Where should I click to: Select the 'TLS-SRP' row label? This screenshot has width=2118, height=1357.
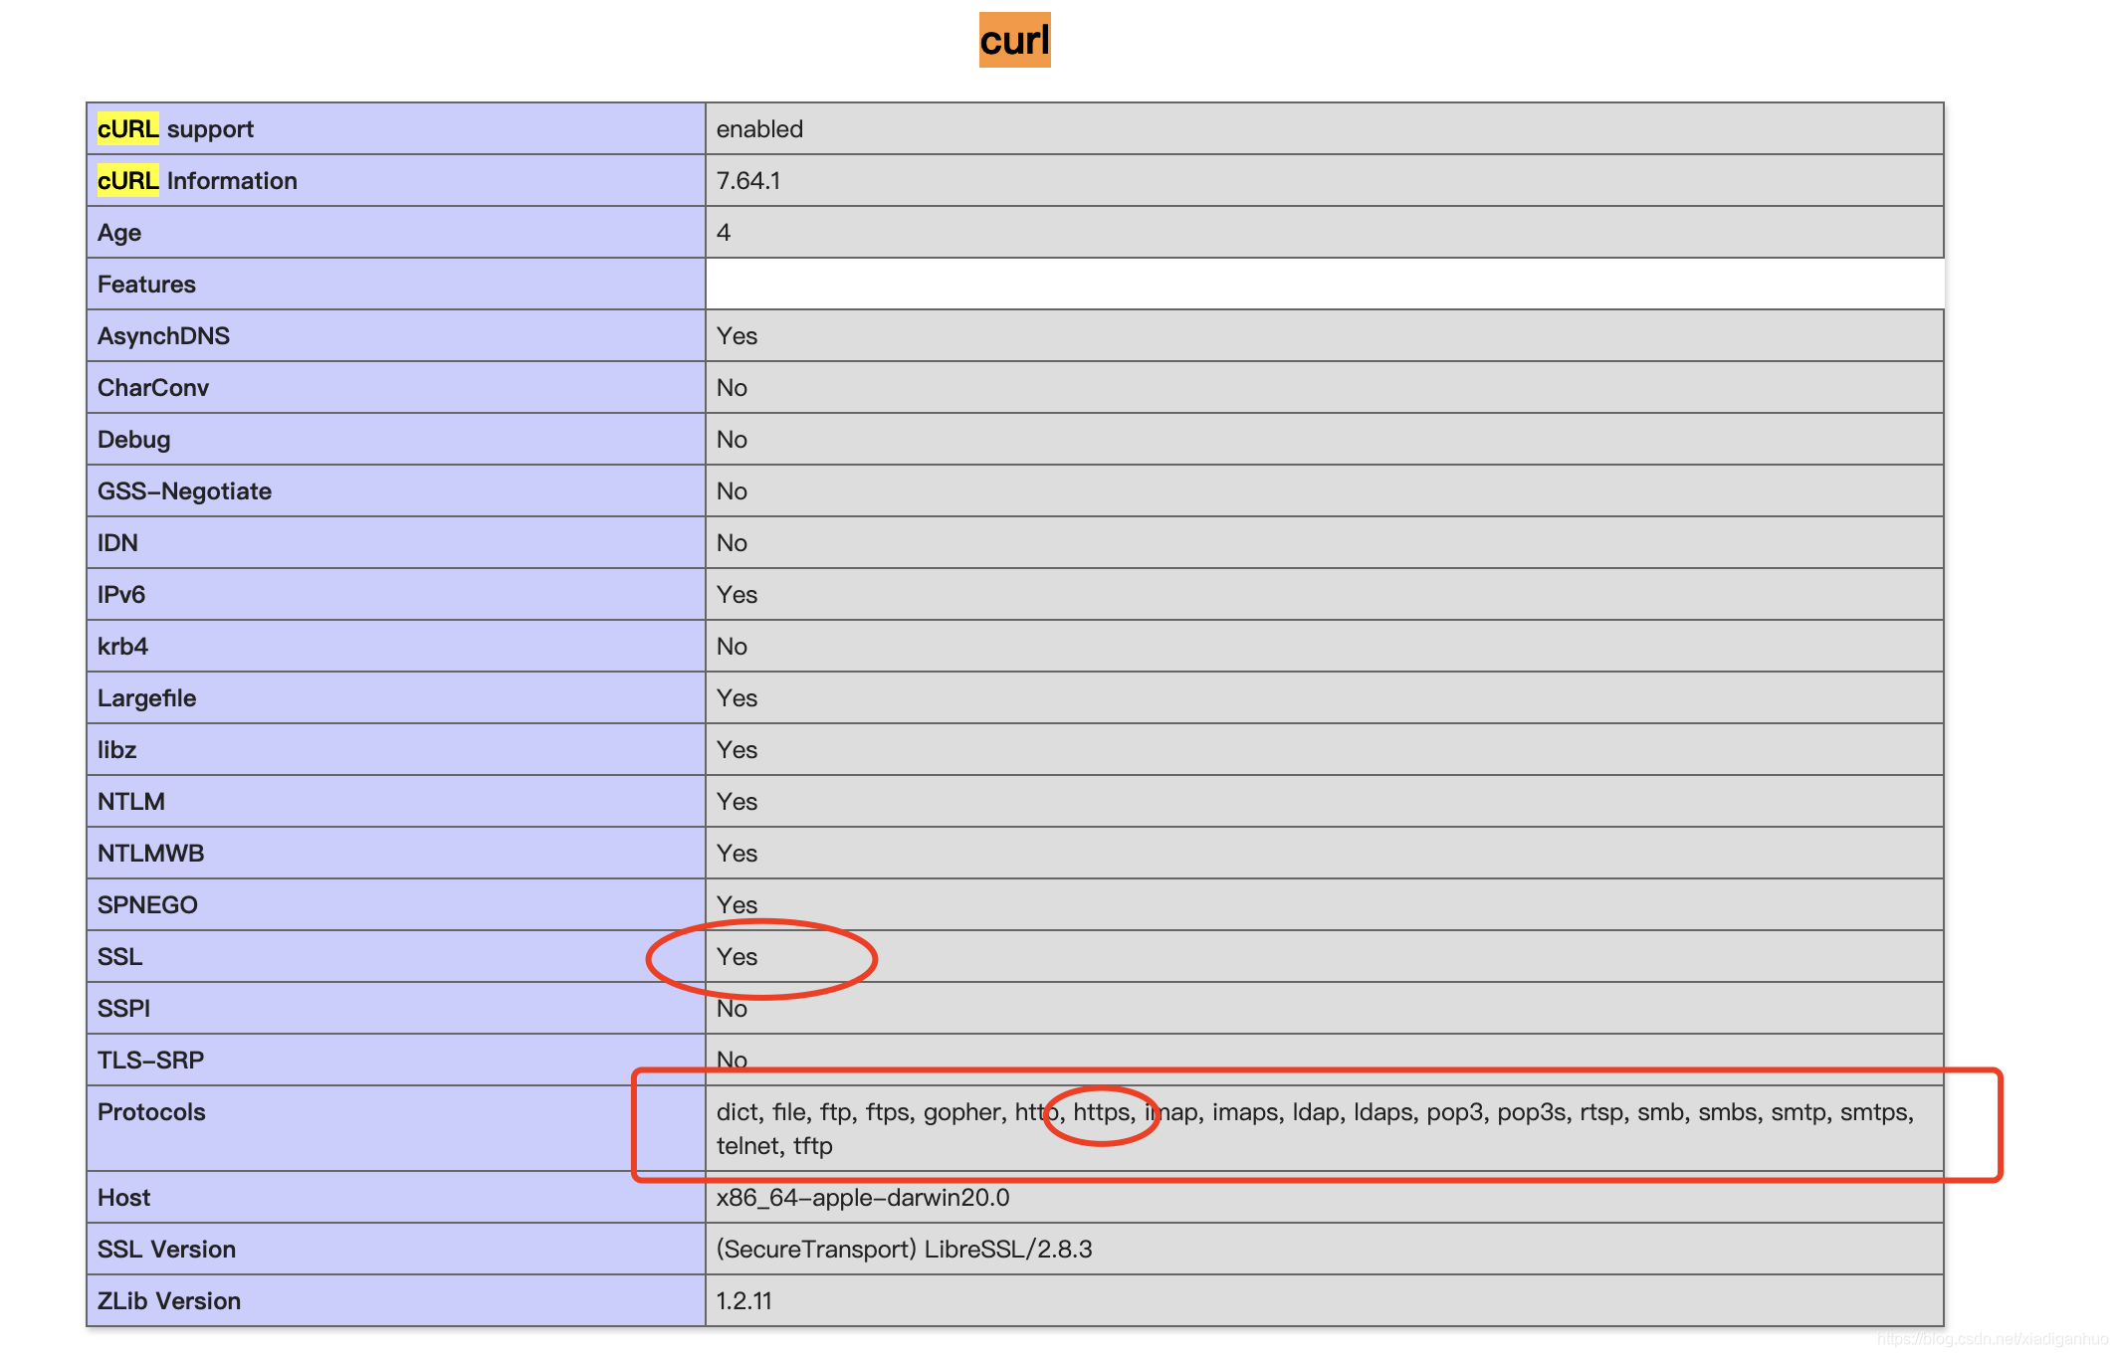point(150,1061)
